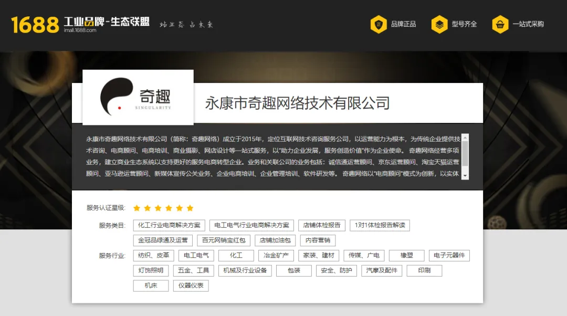
Task: Select 电工电气行业电商解决方案 service tag
Action: click(x=251, y=225)
